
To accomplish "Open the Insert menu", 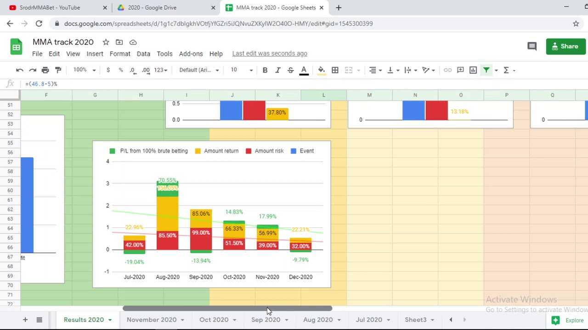I will 95,54.
